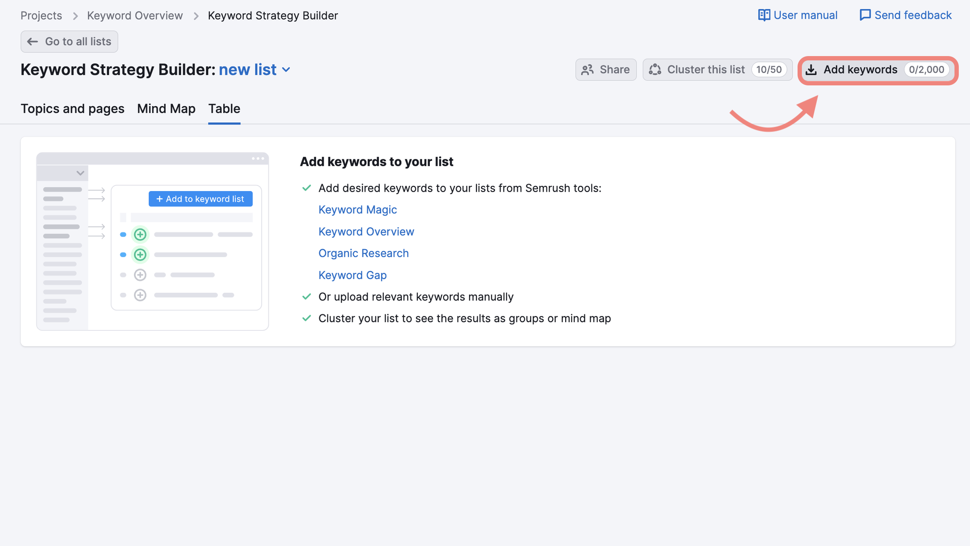Click the Add to keyword list button

(200, 198)
